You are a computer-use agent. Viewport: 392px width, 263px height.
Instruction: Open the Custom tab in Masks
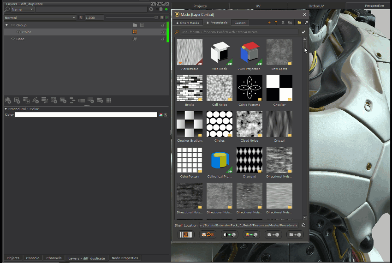tap(240, 23)
